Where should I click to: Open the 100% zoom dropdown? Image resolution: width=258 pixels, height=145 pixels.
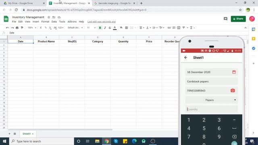[x=32, y=28]
